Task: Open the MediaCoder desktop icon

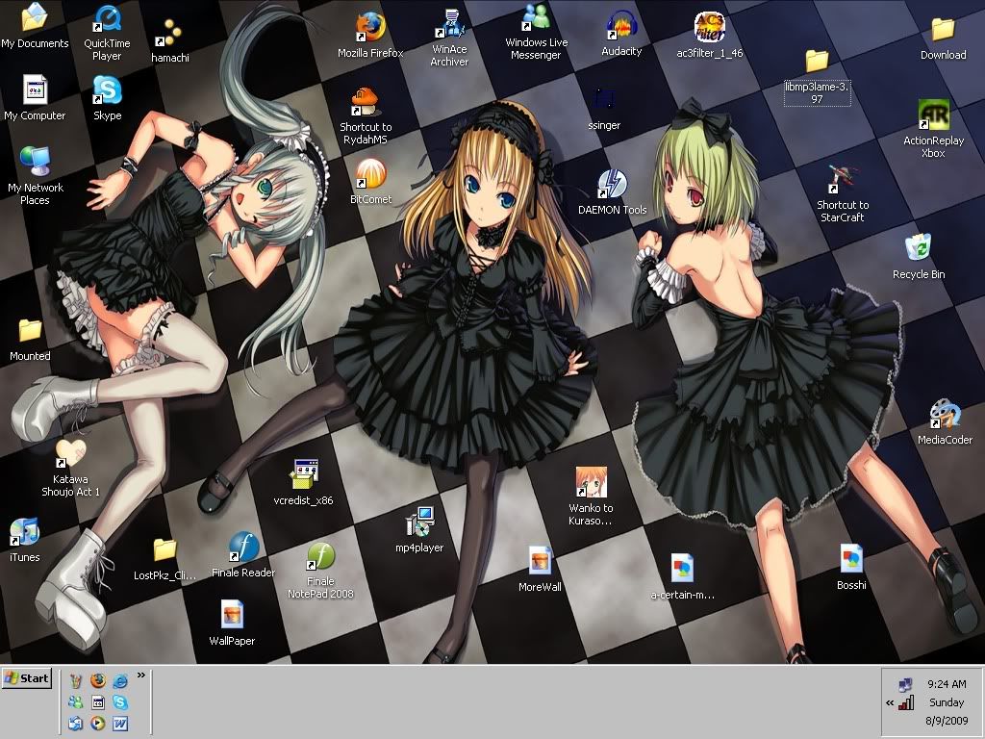Action: pos(944,416)
